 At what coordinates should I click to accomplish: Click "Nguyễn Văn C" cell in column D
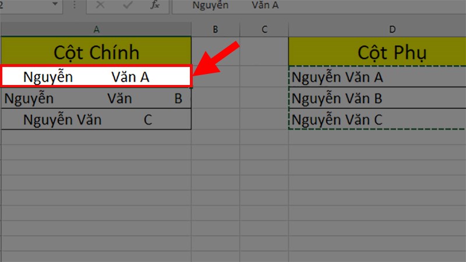pyautogui.click(x=377, y=120)
